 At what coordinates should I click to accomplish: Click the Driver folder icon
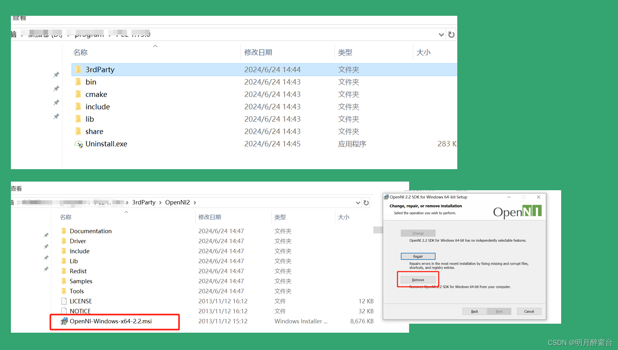(64, 241)
